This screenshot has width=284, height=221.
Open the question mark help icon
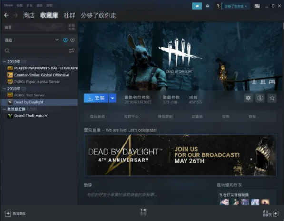point(218,6)
